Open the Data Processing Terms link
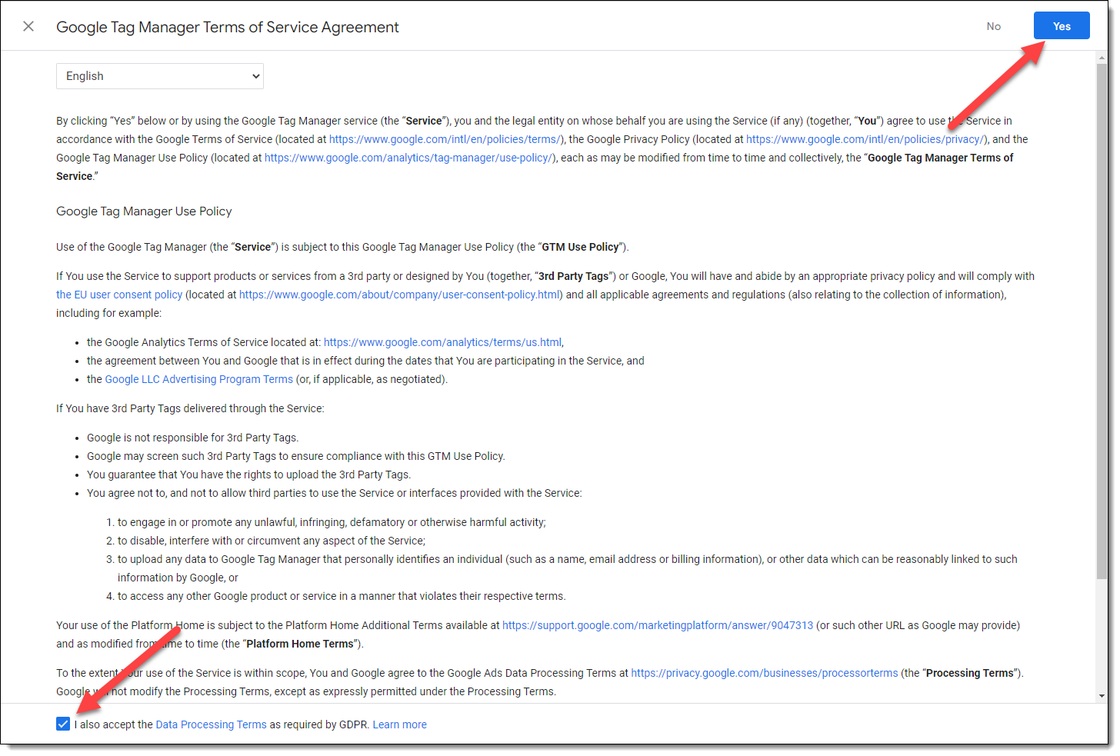Viewport: 1120px width, 756px height. 211,724
